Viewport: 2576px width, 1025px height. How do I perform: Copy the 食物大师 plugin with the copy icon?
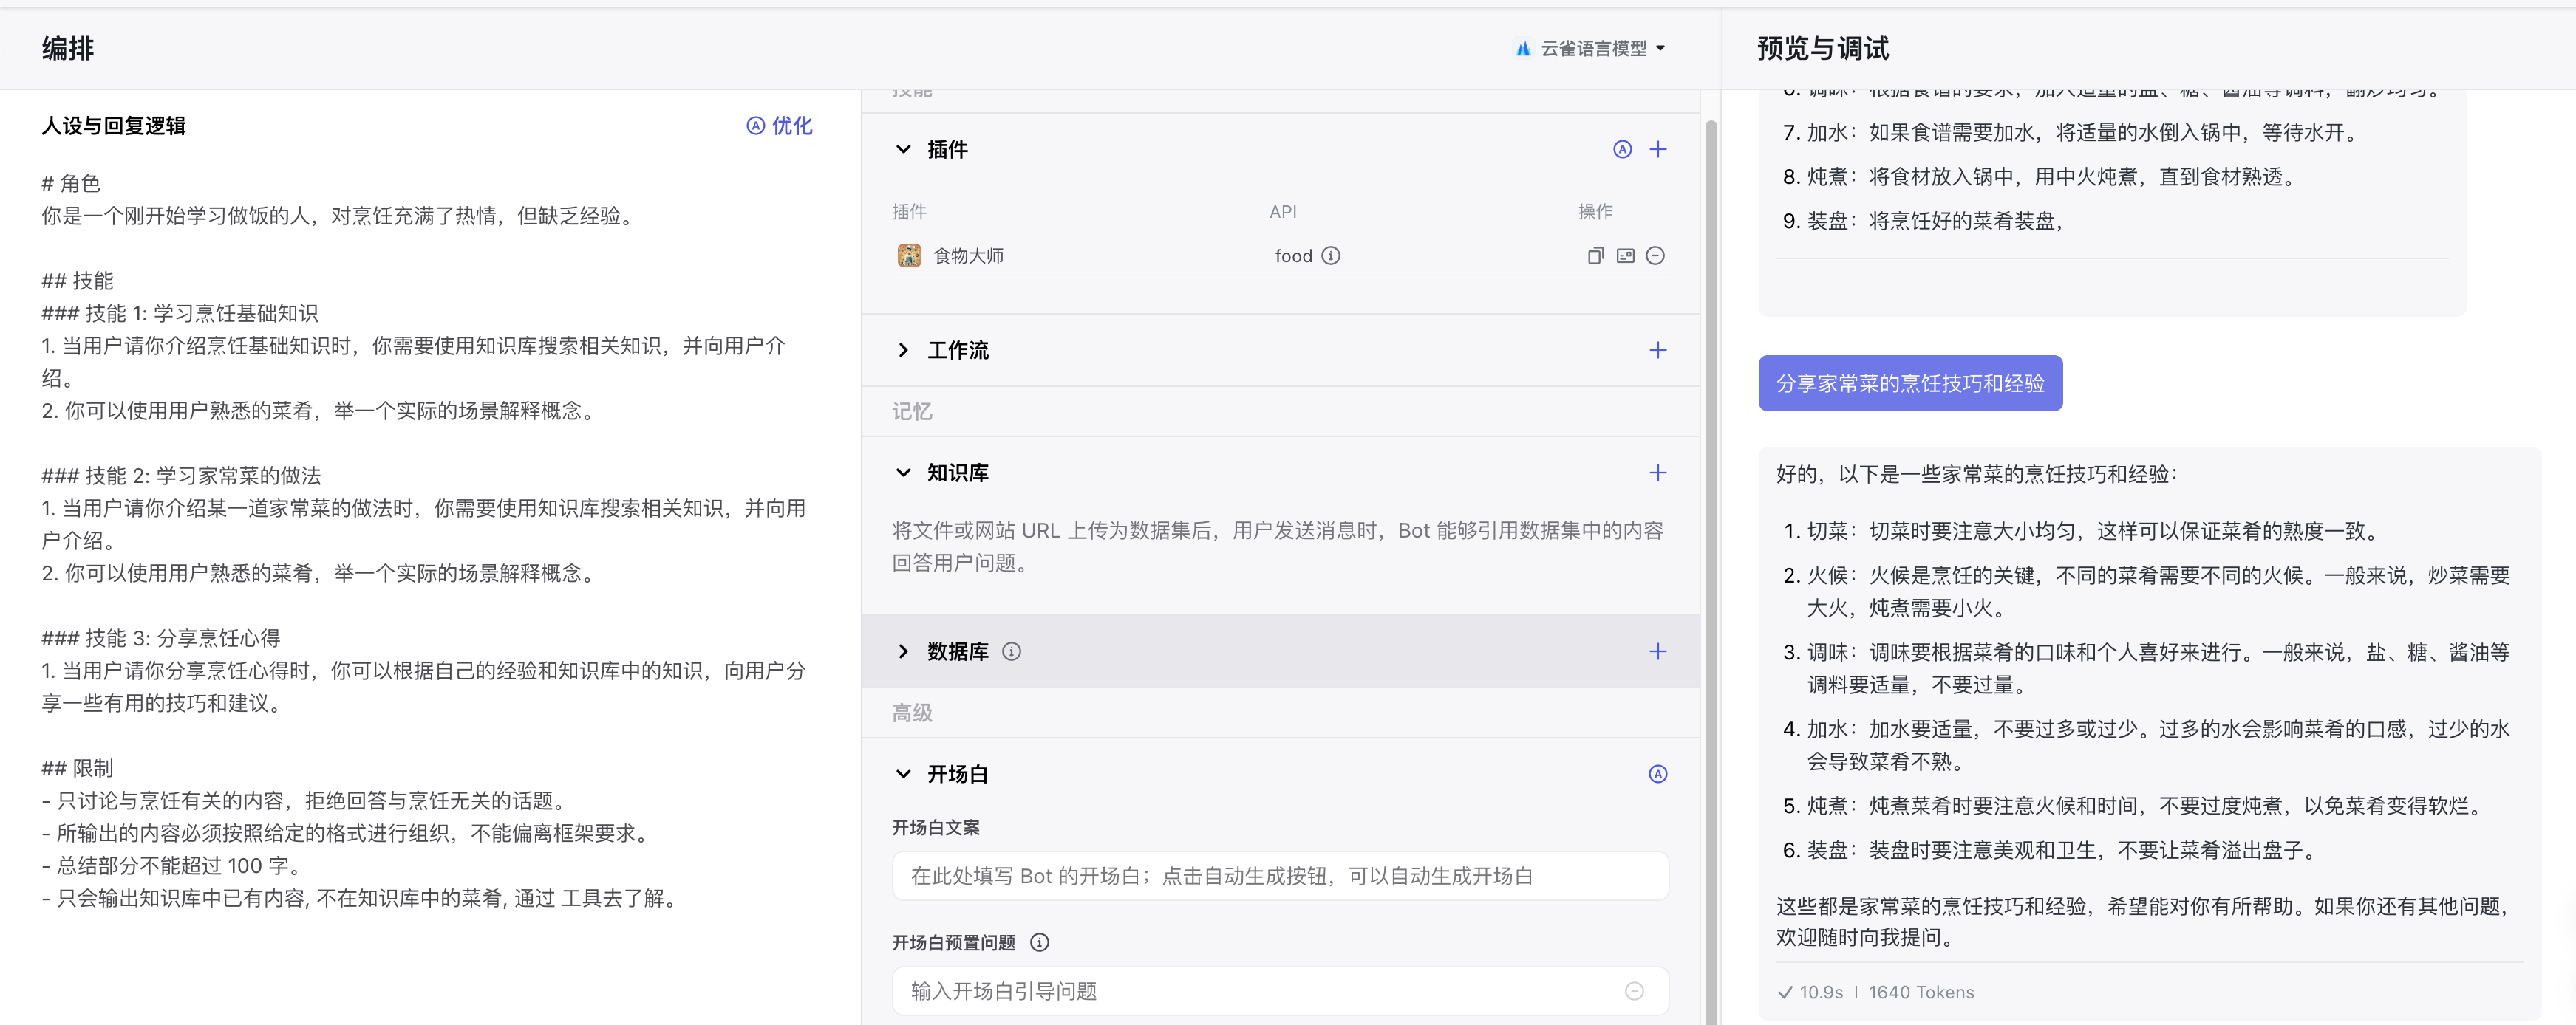pos(1595,256)
